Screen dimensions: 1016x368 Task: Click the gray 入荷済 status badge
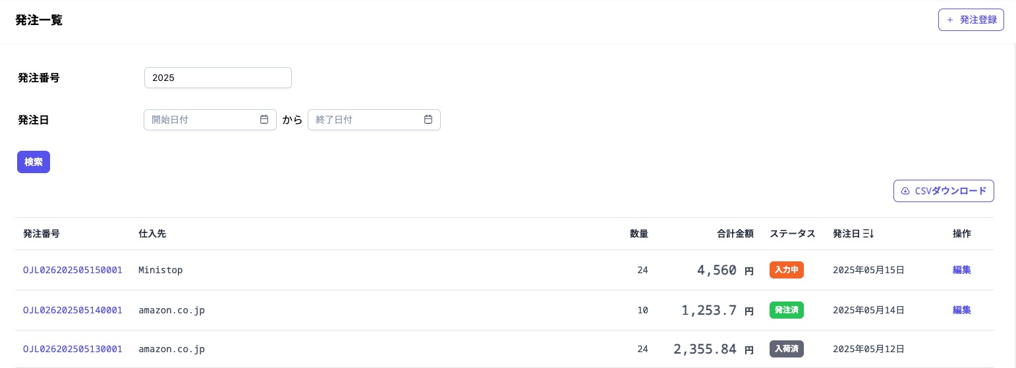coord(786,349)
